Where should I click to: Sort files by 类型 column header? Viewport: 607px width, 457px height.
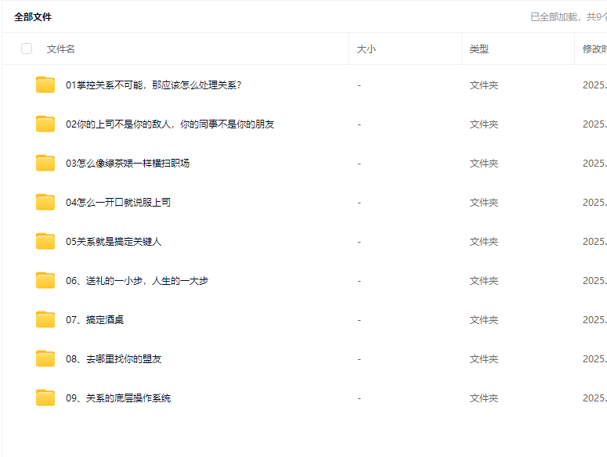point(479,49)
